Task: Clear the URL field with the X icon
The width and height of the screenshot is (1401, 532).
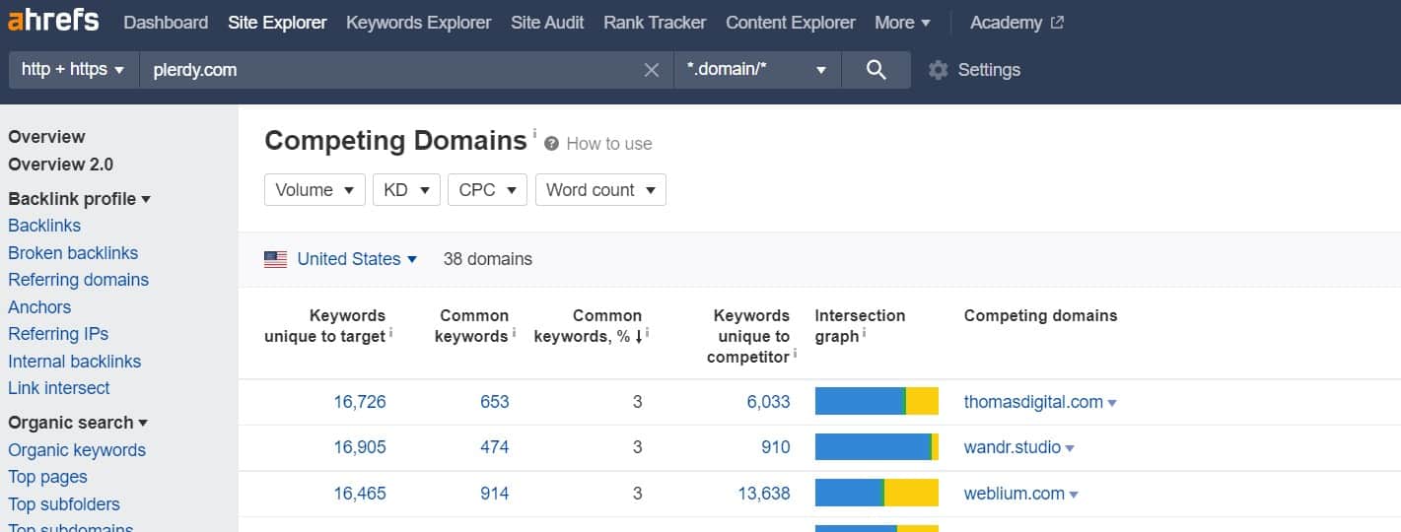Action: (x=651, y=70)
